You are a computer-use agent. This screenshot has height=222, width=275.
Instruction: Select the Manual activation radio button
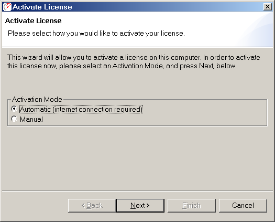tap(14, 119)
